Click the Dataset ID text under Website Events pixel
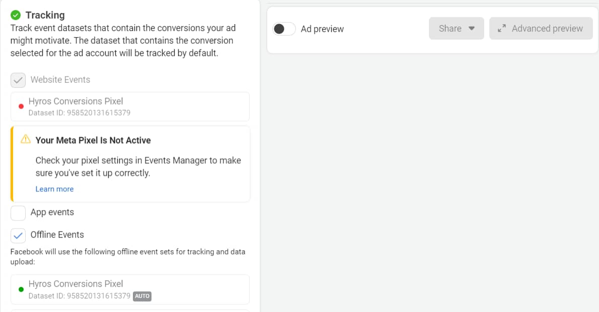Viewport: 599px width, 312px height. point(80,113)
